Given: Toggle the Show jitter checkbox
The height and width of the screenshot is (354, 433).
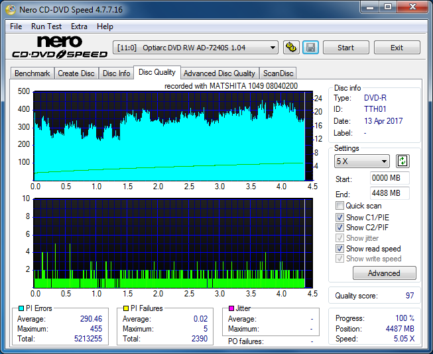Looking at the screenshot, I should (340, 238).
